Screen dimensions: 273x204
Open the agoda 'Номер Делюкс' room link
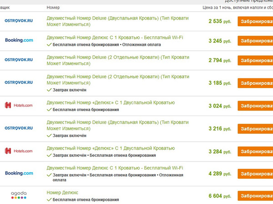click(62, 192)
